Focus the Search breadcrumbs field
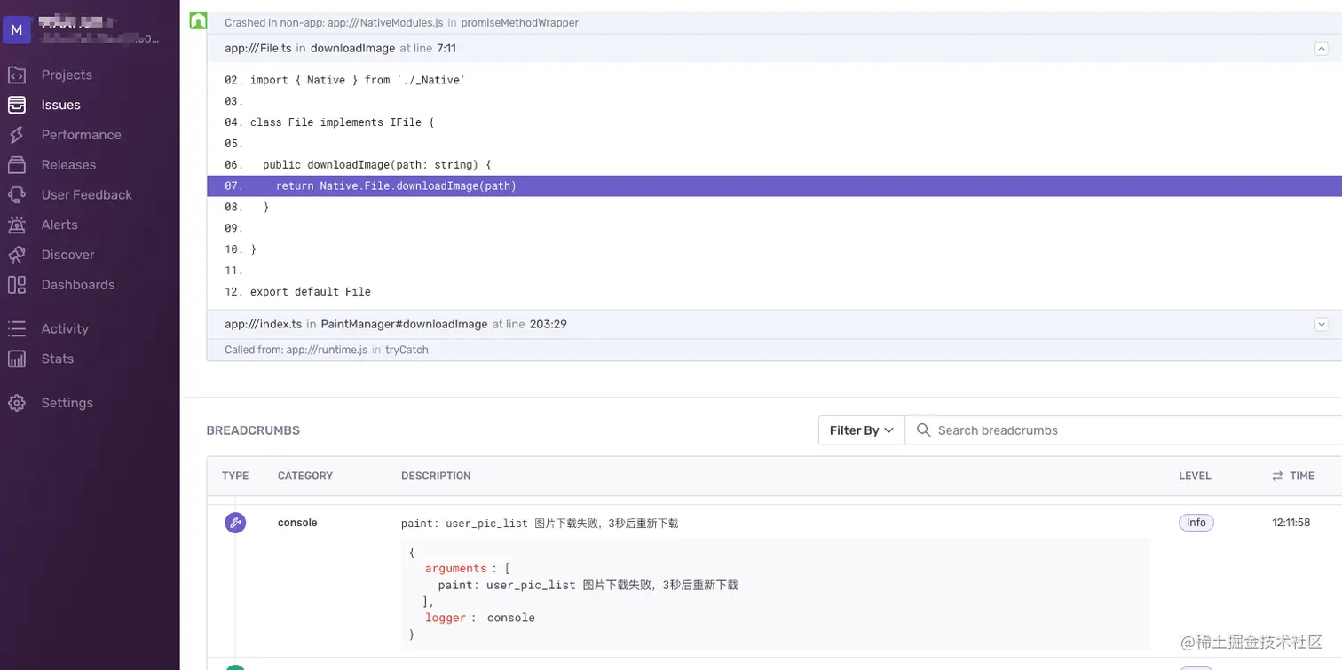1342x670 pixels. coord(1124,430)
